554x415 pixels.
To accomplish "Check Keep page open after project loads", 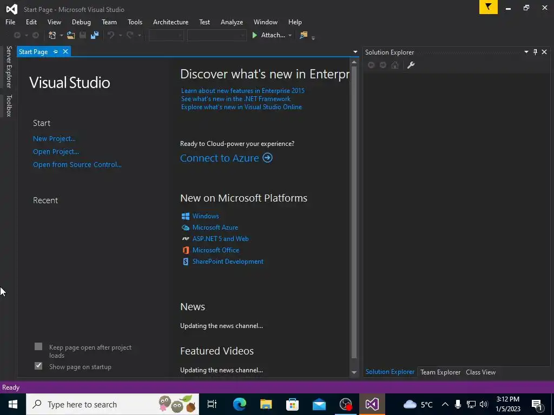I will pos(38,346).
